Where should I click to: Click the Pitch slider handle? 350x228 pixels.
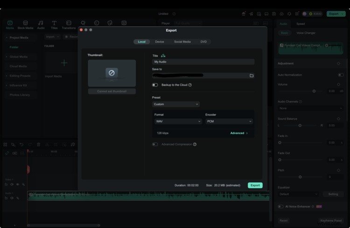(300, 177)
